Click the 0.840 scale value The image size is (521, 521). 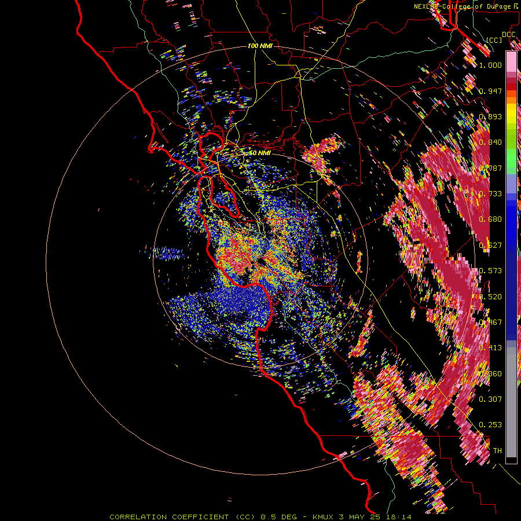pyautogui.click(x=490, y=142)
